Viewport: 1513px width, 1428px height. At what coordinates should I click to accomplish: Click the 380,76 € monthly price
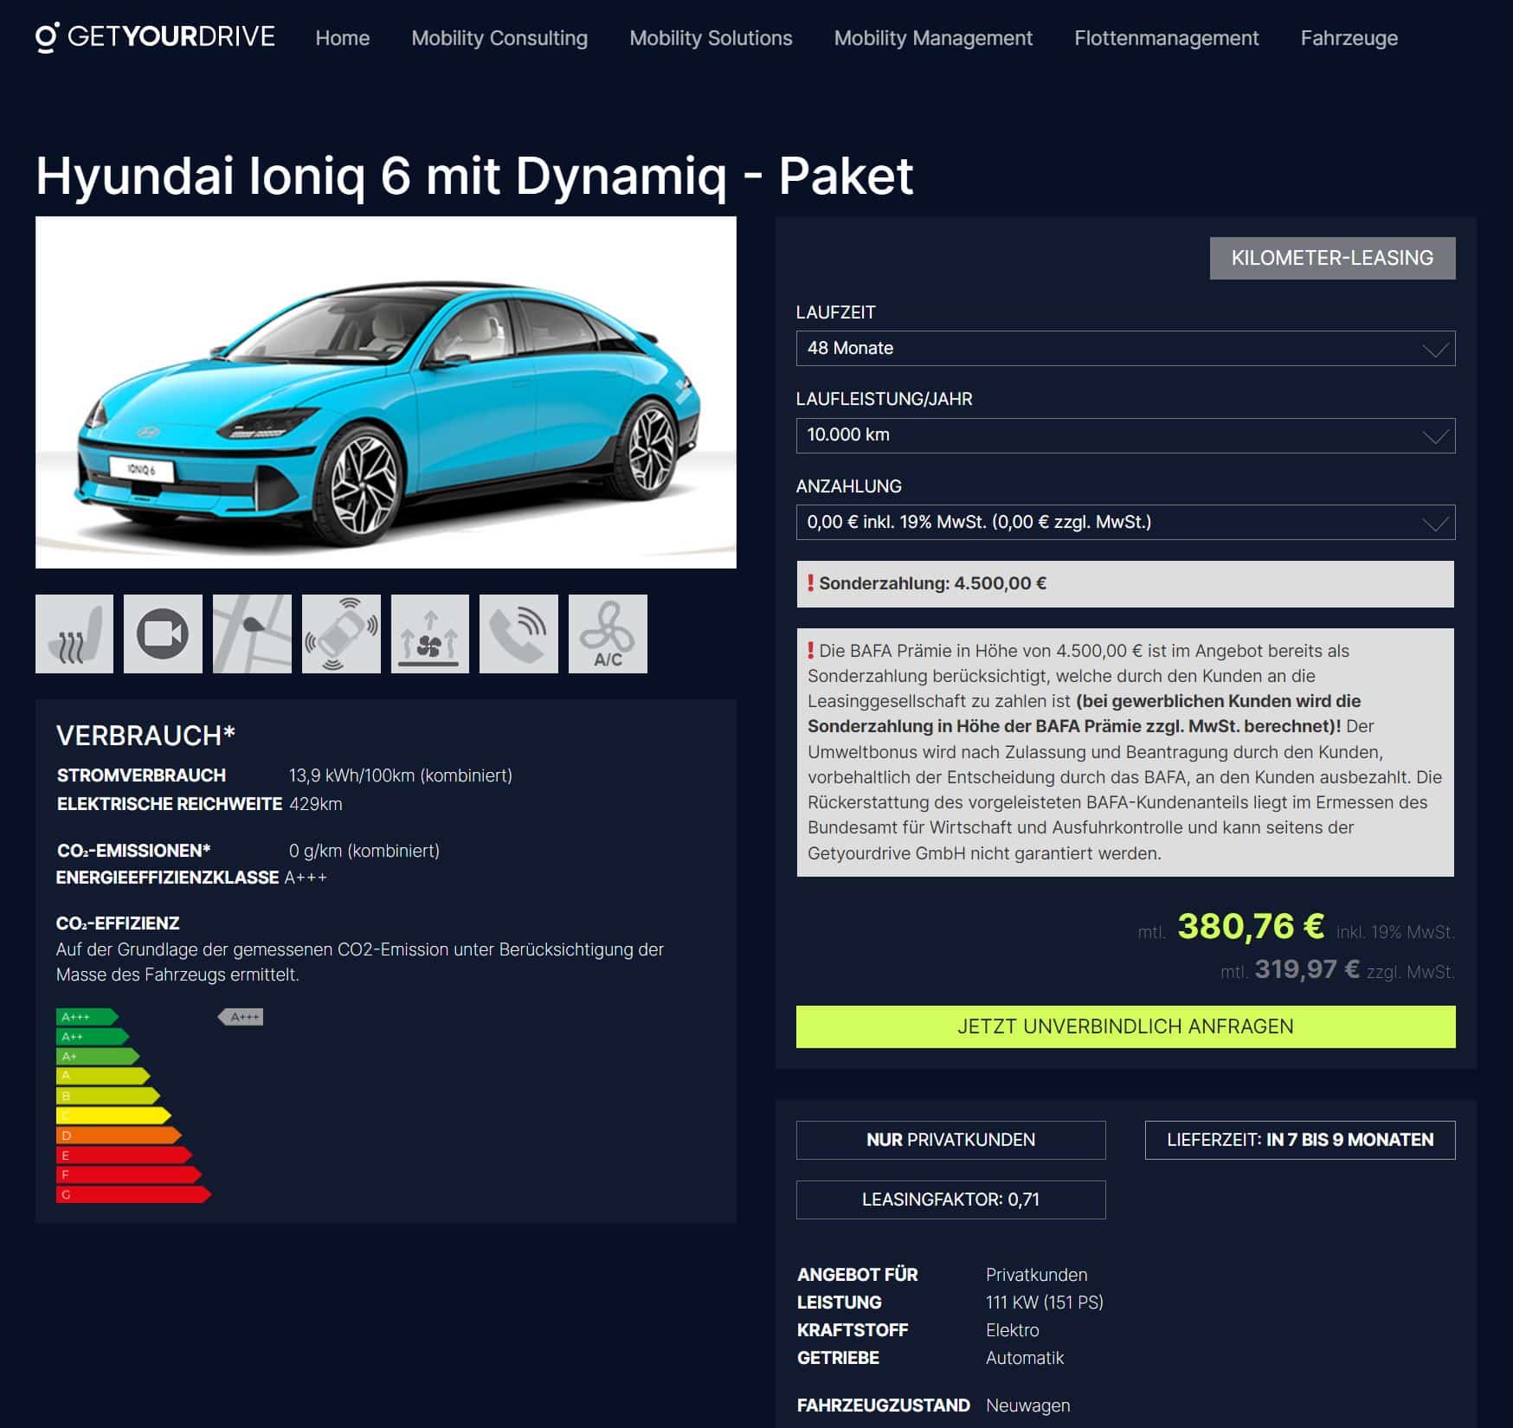[1251, 926]
